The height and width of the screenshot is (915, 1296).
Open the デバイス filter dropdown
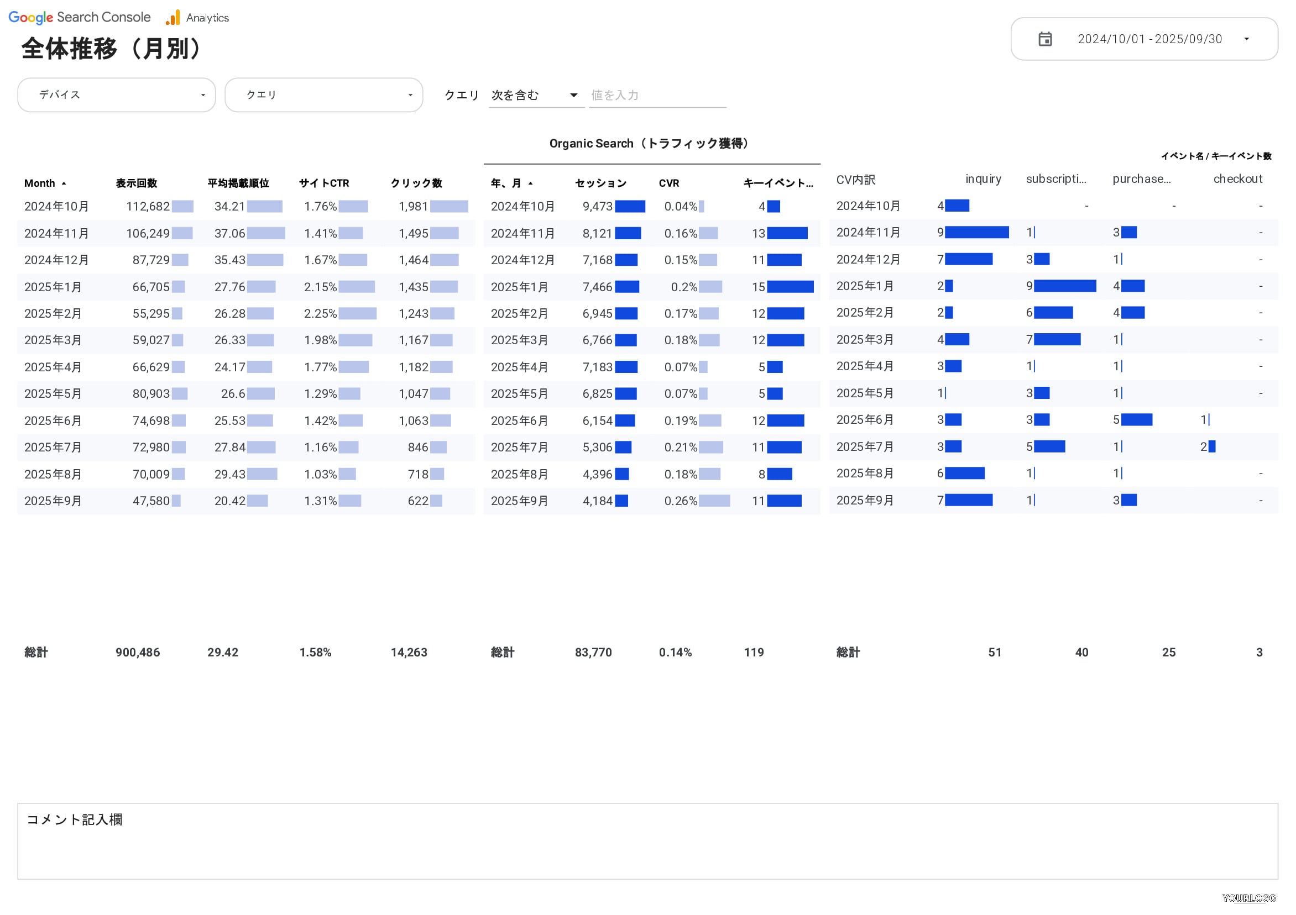(116, 95)
